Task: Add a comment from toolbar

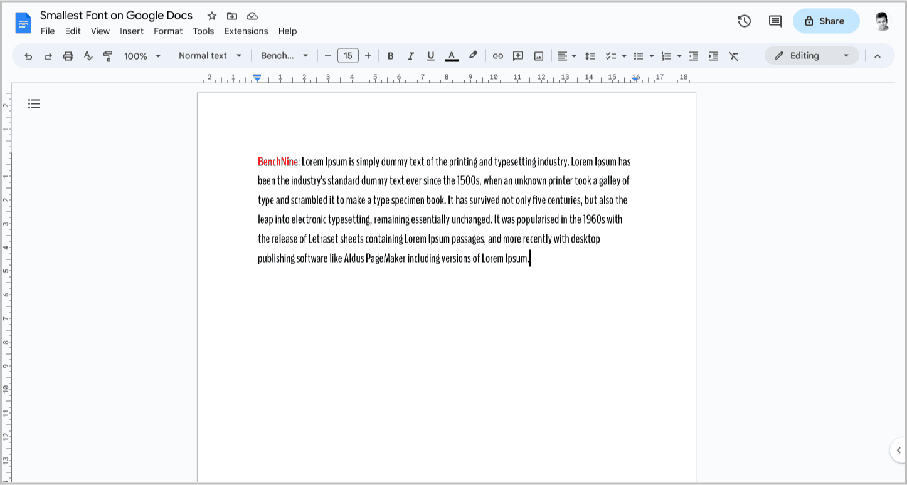Action: 518,56
